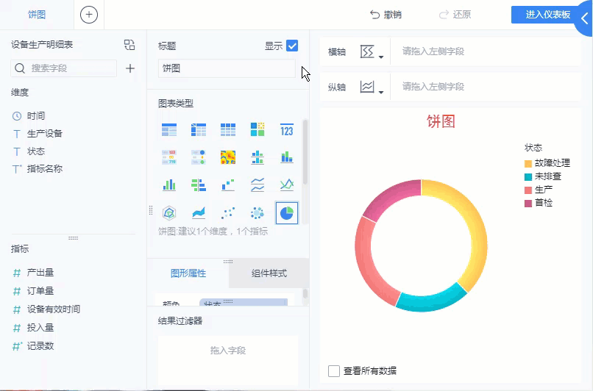
Task: Click the 横轴 field drop area
Action: click(x=486, y=51)
